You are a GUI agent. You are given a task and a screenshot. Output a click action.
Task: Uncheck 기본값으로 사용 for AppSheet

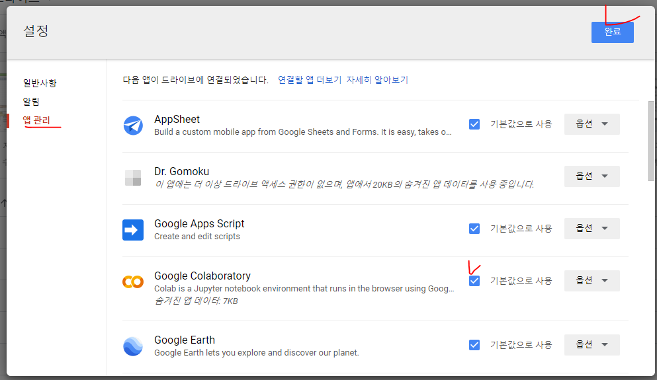[474, 124]
